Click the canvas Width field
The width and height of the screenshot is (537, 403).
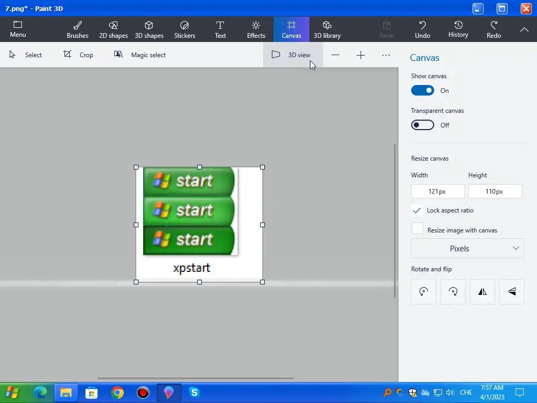click(x=438, y=191)
